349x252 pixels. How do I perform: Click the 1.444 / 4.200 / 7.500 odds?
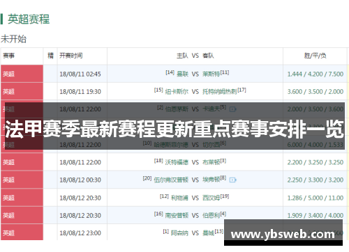click(x=315, y=74)
